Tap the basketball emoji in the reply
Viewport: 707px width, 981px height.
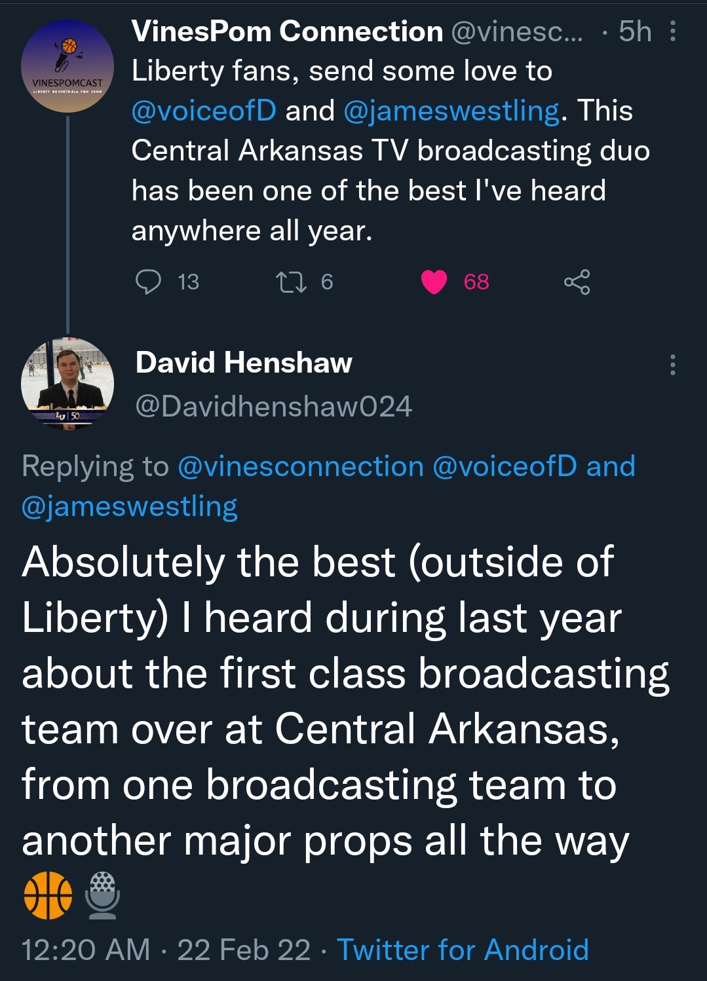coord(48,895)
